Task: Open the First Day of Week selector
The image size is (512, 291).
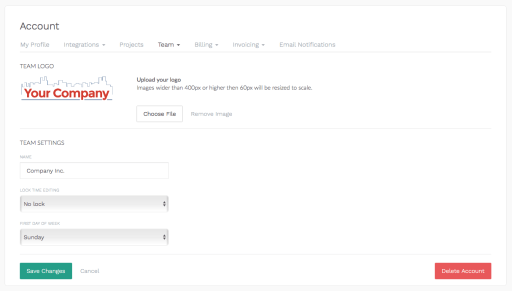Action: tap(94, 237)
